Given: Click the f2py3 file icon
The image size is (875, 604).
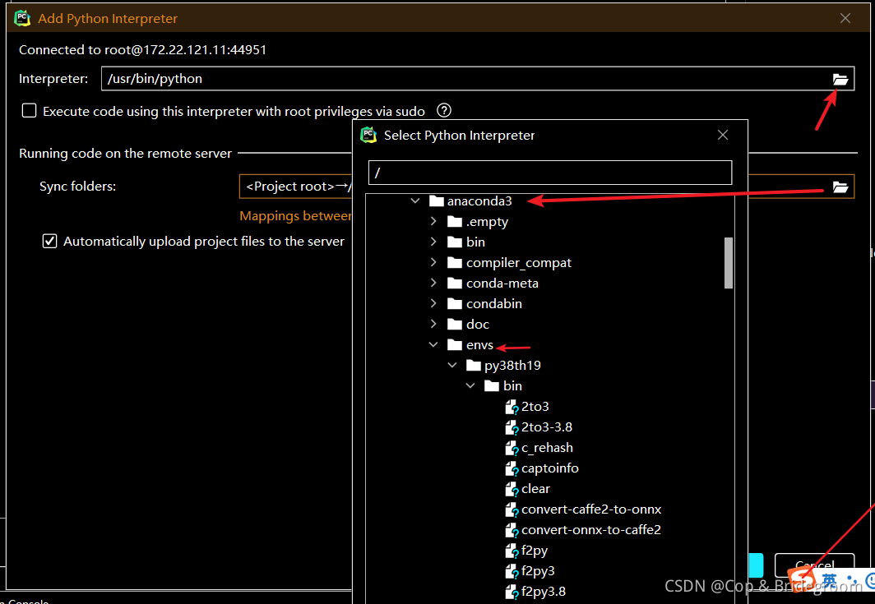Looking at the screenshot, I should pos(512,572).
